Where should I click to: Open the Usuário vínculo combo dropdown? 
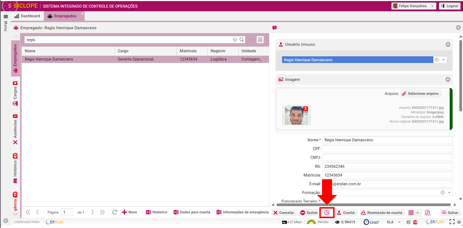pos(444,60)
